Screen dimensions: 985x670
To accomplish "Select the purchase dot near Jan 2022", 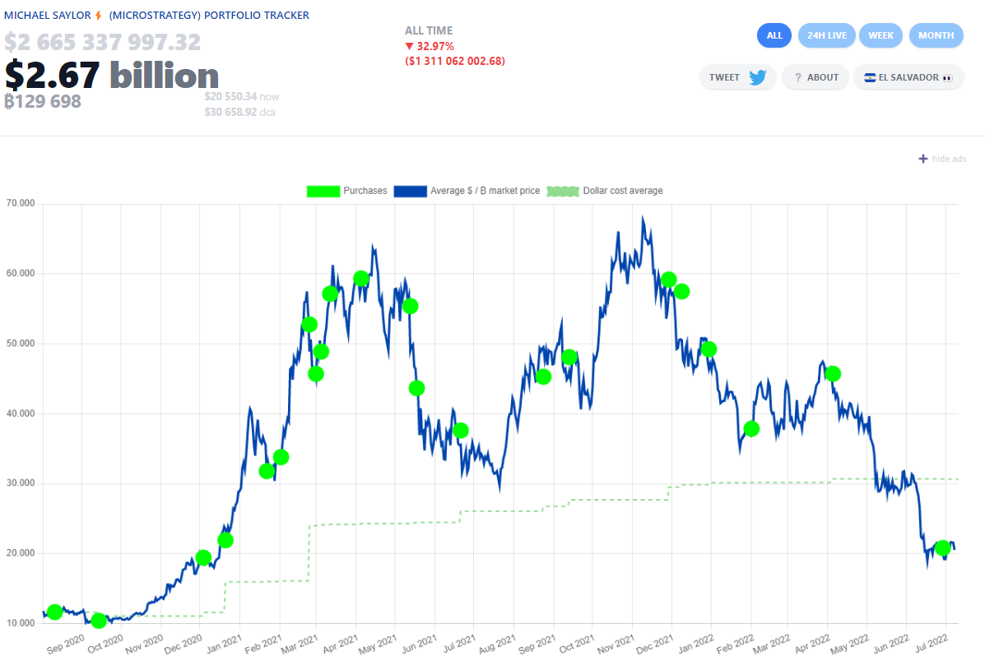I will click(709, 349).
